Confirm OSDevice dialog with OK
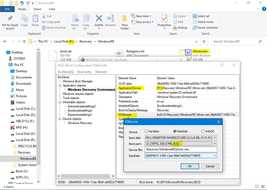The height and width of the screenshot is (190, 267). click(190, 166)
